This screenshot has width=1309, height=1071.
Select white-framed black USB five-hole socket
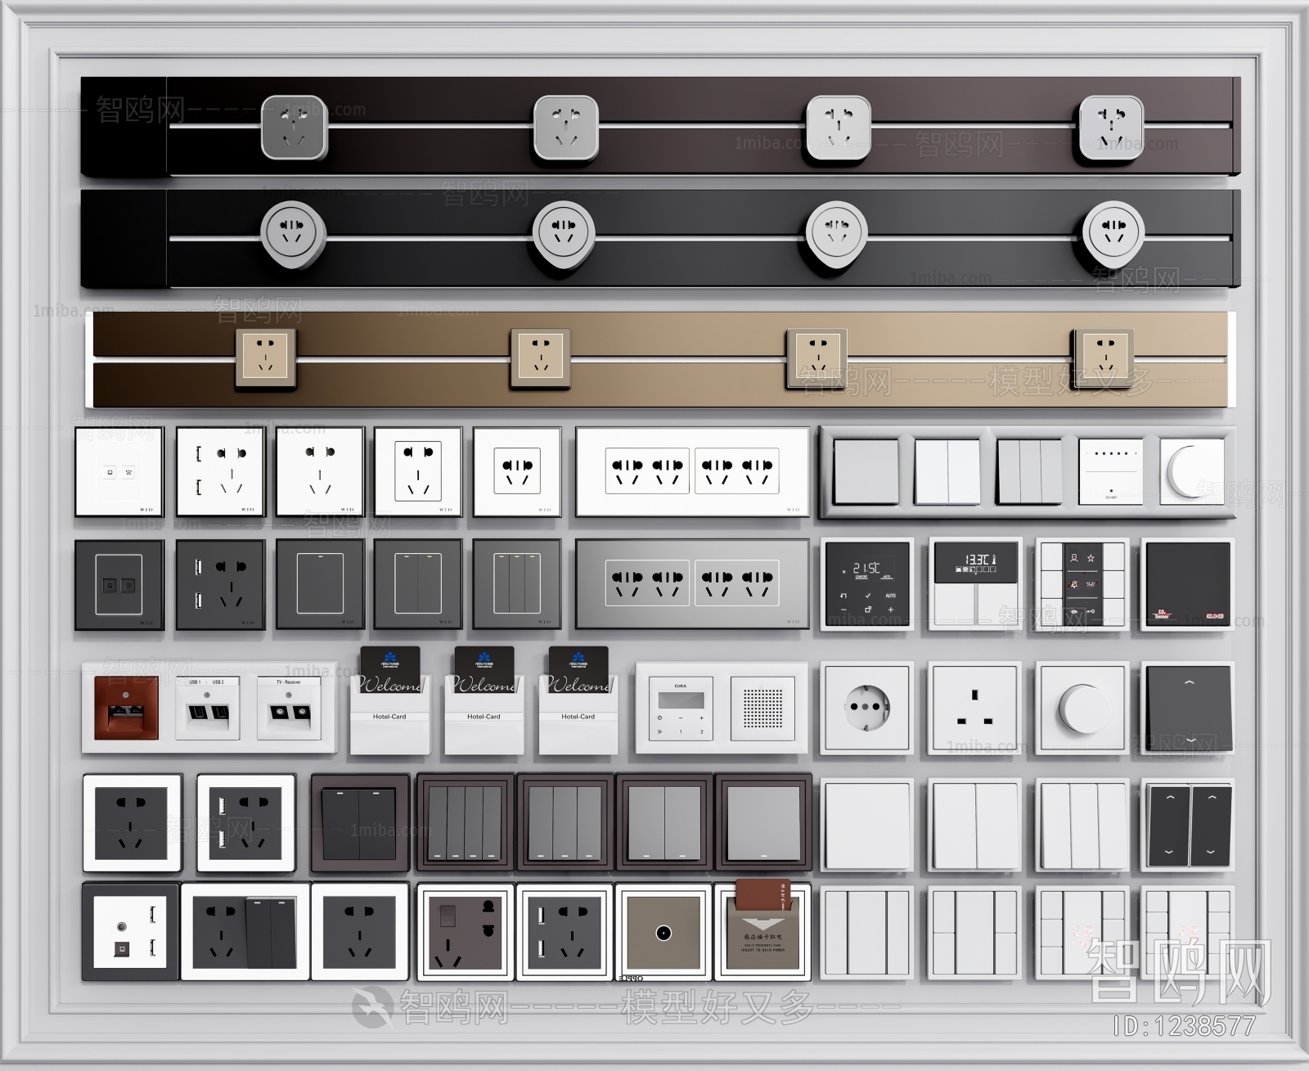tap(245, 821)
